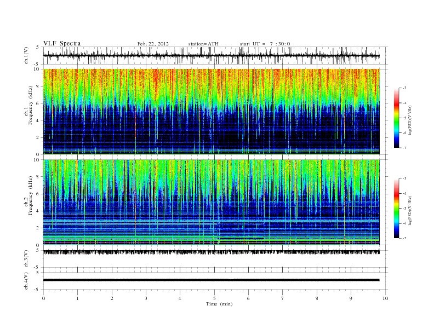Image resolution: width=434 pixels, height=335 pixels.
Task: Click the ch.1 voltage waveform trace
Action: click(x=211, y=56)
